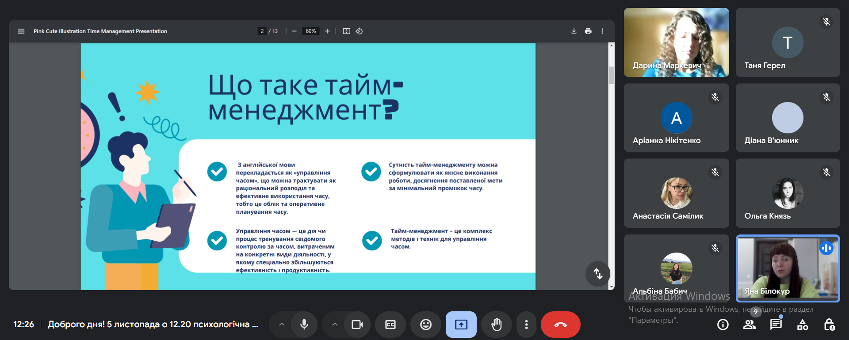Screen dimensions: 849x340
Task: Click the PDF vertical scrollbar thumb
Action: point(611,75)
